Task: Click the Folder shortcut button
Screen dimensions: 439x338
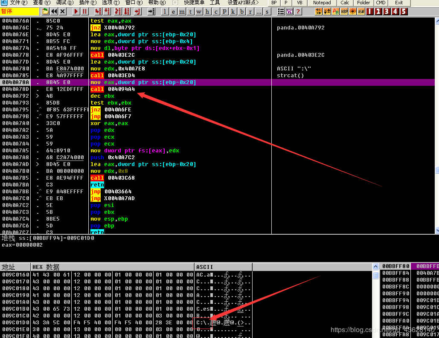Action: (363, 3)
